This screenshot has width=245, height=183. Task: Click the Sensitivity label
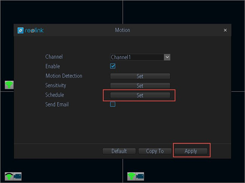pos(56,85)
